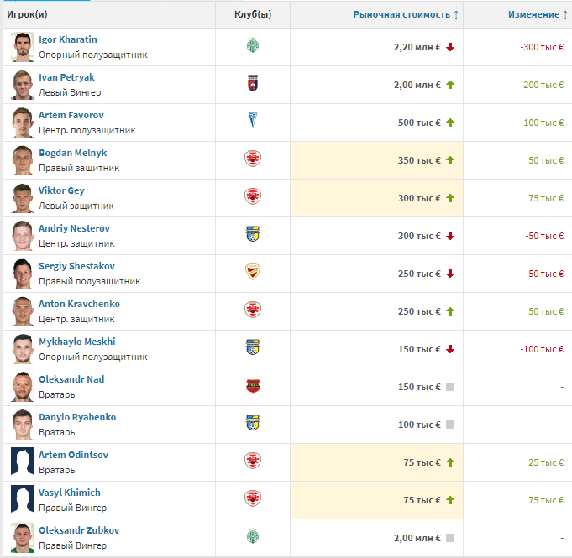Click club logo beside Oleksandr Zubkov
The width and height of the screenshot is (572, 558).
pyautogui.click(x=252, y=538)
